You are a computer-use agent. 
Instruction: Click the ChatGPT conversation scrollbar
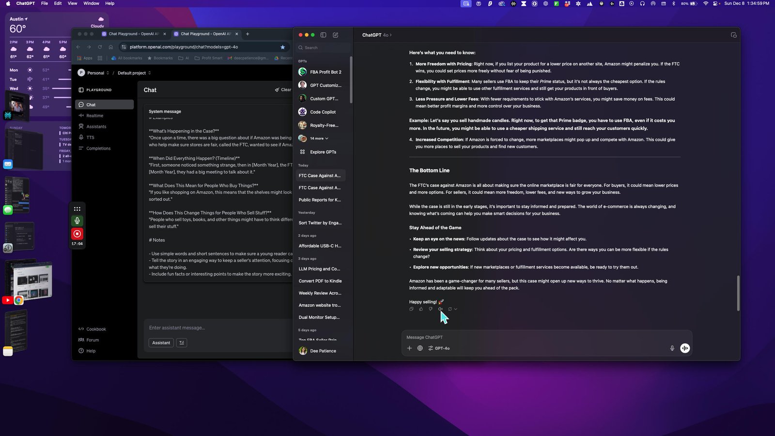pyautogui.click(x=738, y=293)
